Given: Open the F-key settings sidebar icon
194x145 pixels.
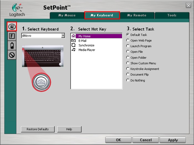Looking at the screenshot, I should pos(12,36).
